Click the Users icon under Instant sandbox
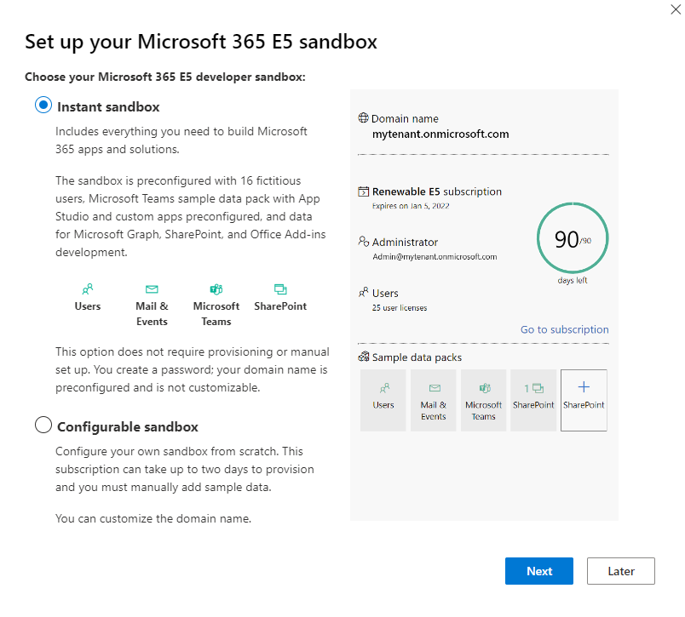Screen dimensions: 685x617 coord(88,289)
